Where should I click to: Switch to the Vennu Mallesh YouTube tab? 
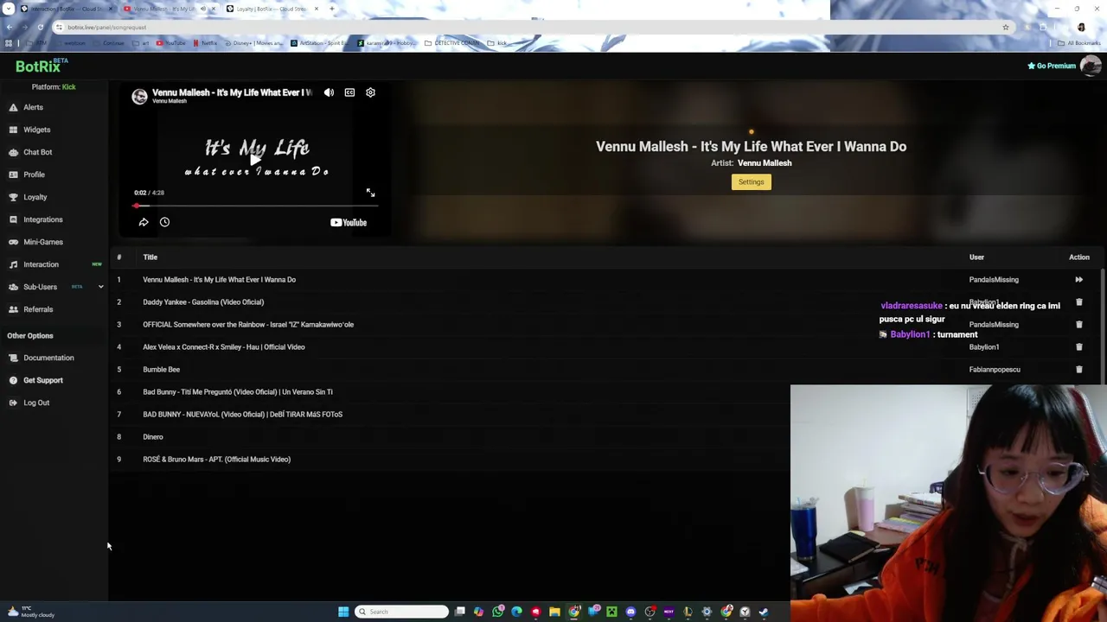(x=164, y=9)
